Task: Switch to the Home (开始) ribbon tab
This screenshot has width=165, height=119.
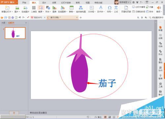Action: pyautogui.click(x=24, y=3)
